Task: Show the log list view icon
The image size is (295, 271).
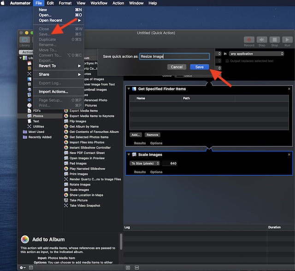Action: 128,267
